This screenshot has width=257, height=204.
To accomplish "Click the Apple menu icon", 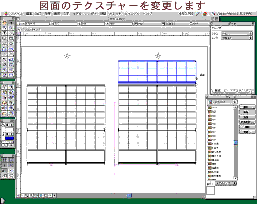I will [6, 14].
